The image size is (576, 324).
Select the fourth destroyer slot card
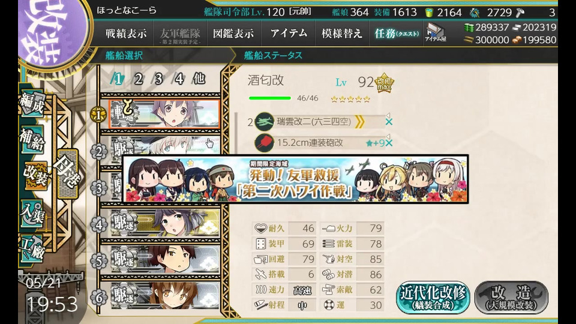tap(165, 223)
